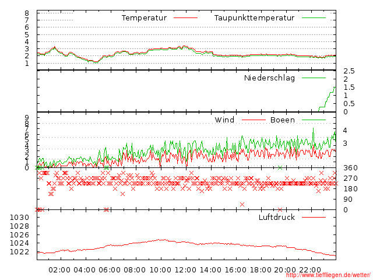Click the 270 wind direction axis value
This screenshot has height=280, width=373.
pos(350,178)
